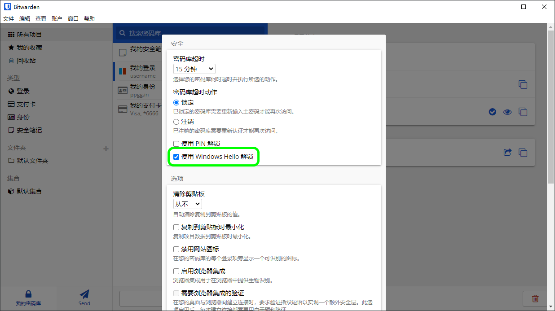
Task: Click the magnifier search icon
Action: coord(122,33)
